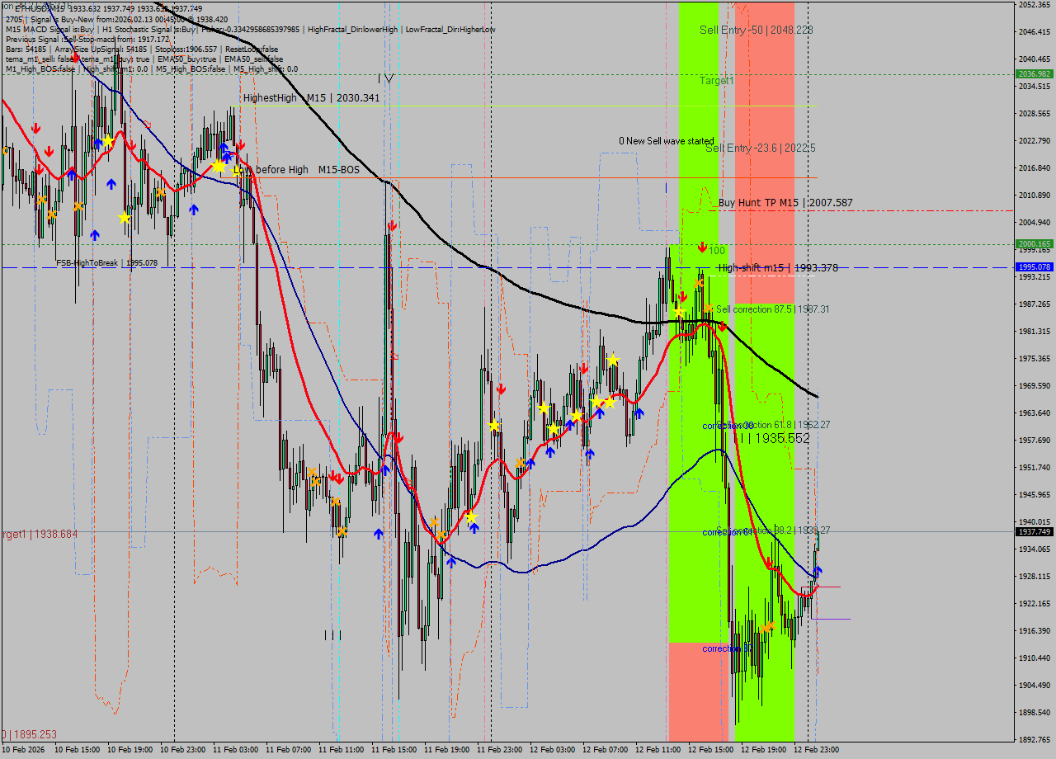Click the 12 Feb 23:00 time axis label
Screen dimensions: 1056x759
(x=816, y=750)
